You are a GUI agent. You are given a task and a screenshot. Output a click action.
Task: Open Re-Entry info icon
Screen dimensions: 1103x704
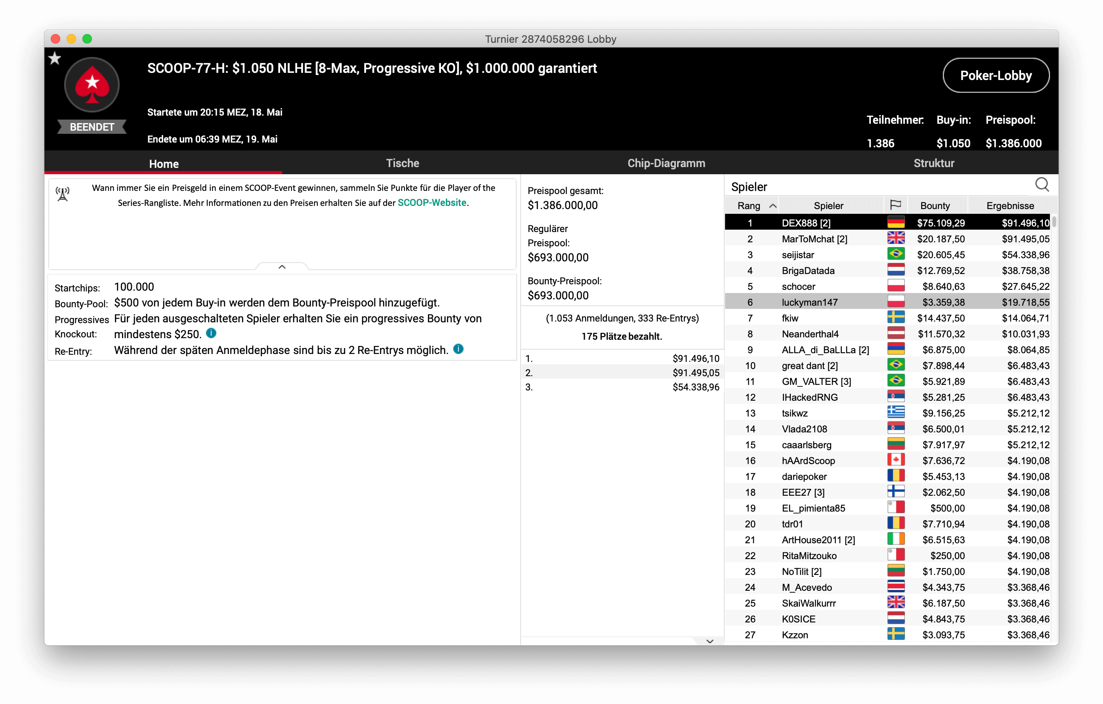[458, 349]
